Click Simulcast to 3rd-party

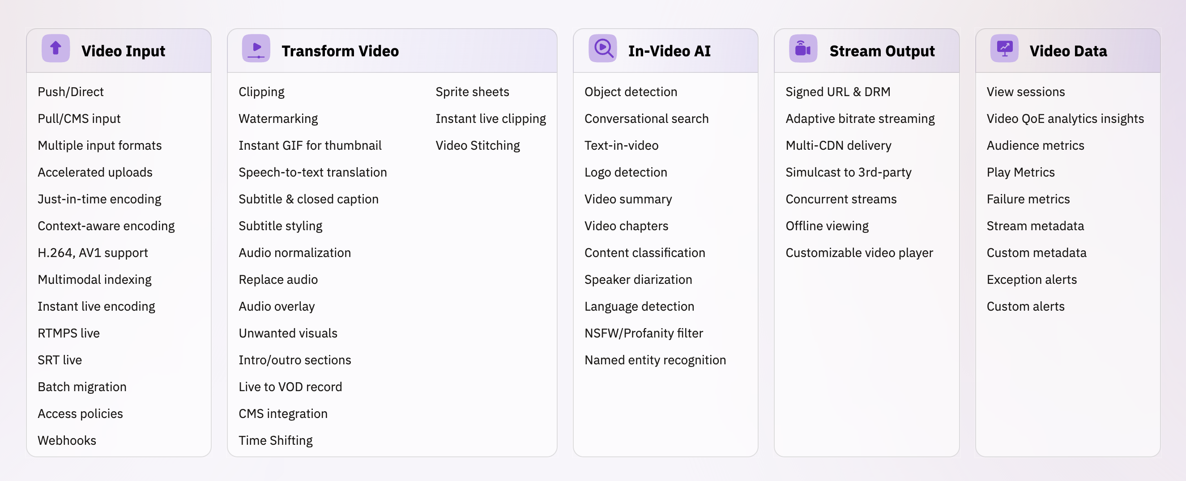[x=848, y=173]
